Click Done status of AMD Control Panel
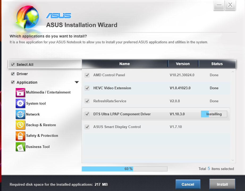Screen dimensions: 245x191 pos(214,75)
